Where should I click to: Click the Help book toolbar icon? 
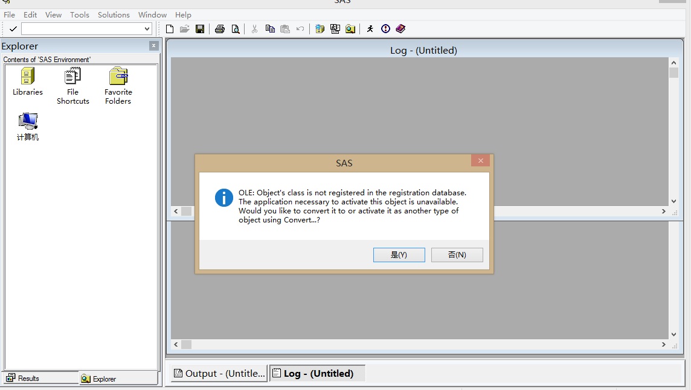400,29
